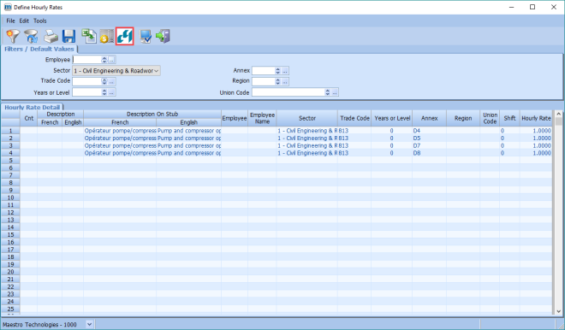Viewport: 565px width, 330px height.
Task: Click the printer icon in toolbar
Action: click(x=51, y=36)
